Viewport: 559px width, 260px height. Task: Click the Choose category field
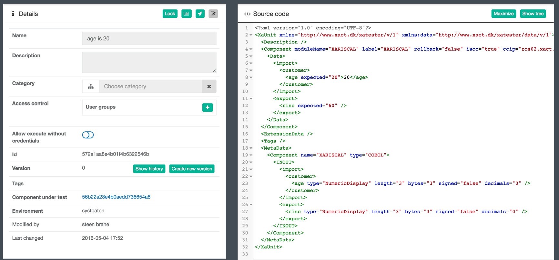(150, 86)
